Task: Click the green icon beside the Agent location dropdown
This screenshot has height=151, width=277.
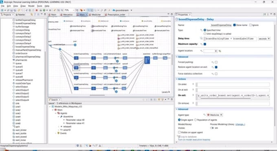Action: click(220, 51)
